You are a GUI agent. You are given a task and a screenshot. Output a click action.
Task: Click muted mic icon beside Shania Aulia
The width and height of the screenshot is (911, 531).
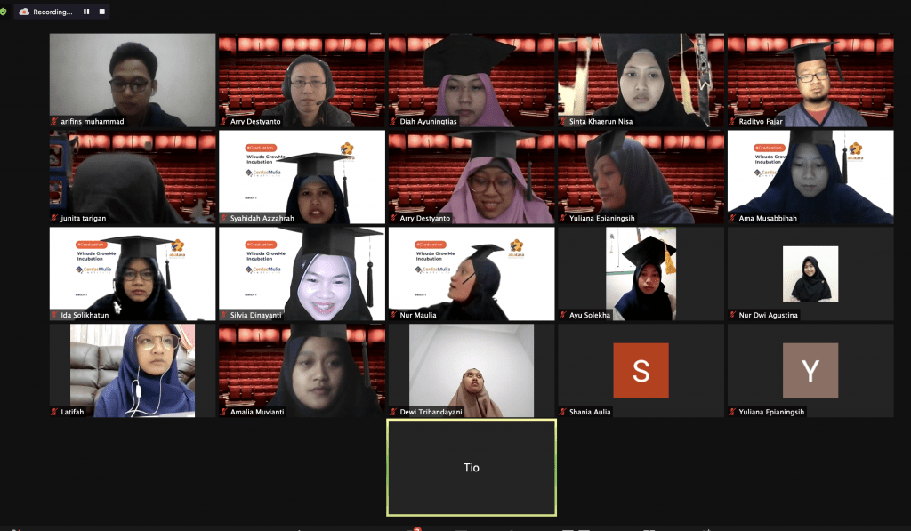(563, 412)
